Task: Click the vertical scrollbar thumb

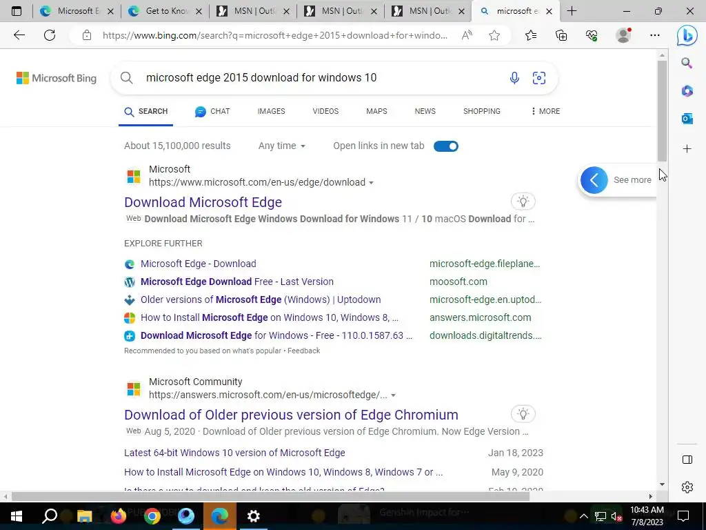Action: point(661,110)
